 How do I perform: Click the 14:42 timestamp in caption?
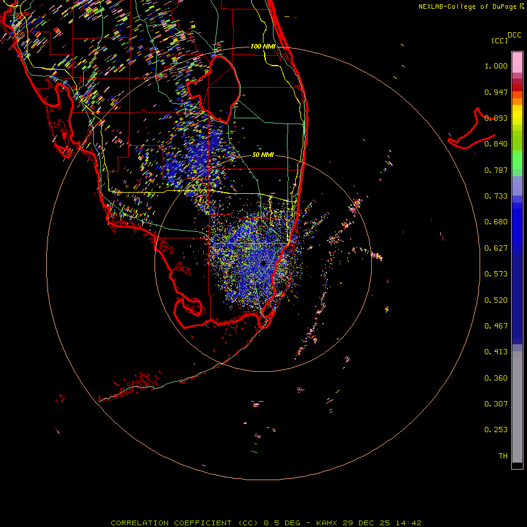(x=408, y=523)
